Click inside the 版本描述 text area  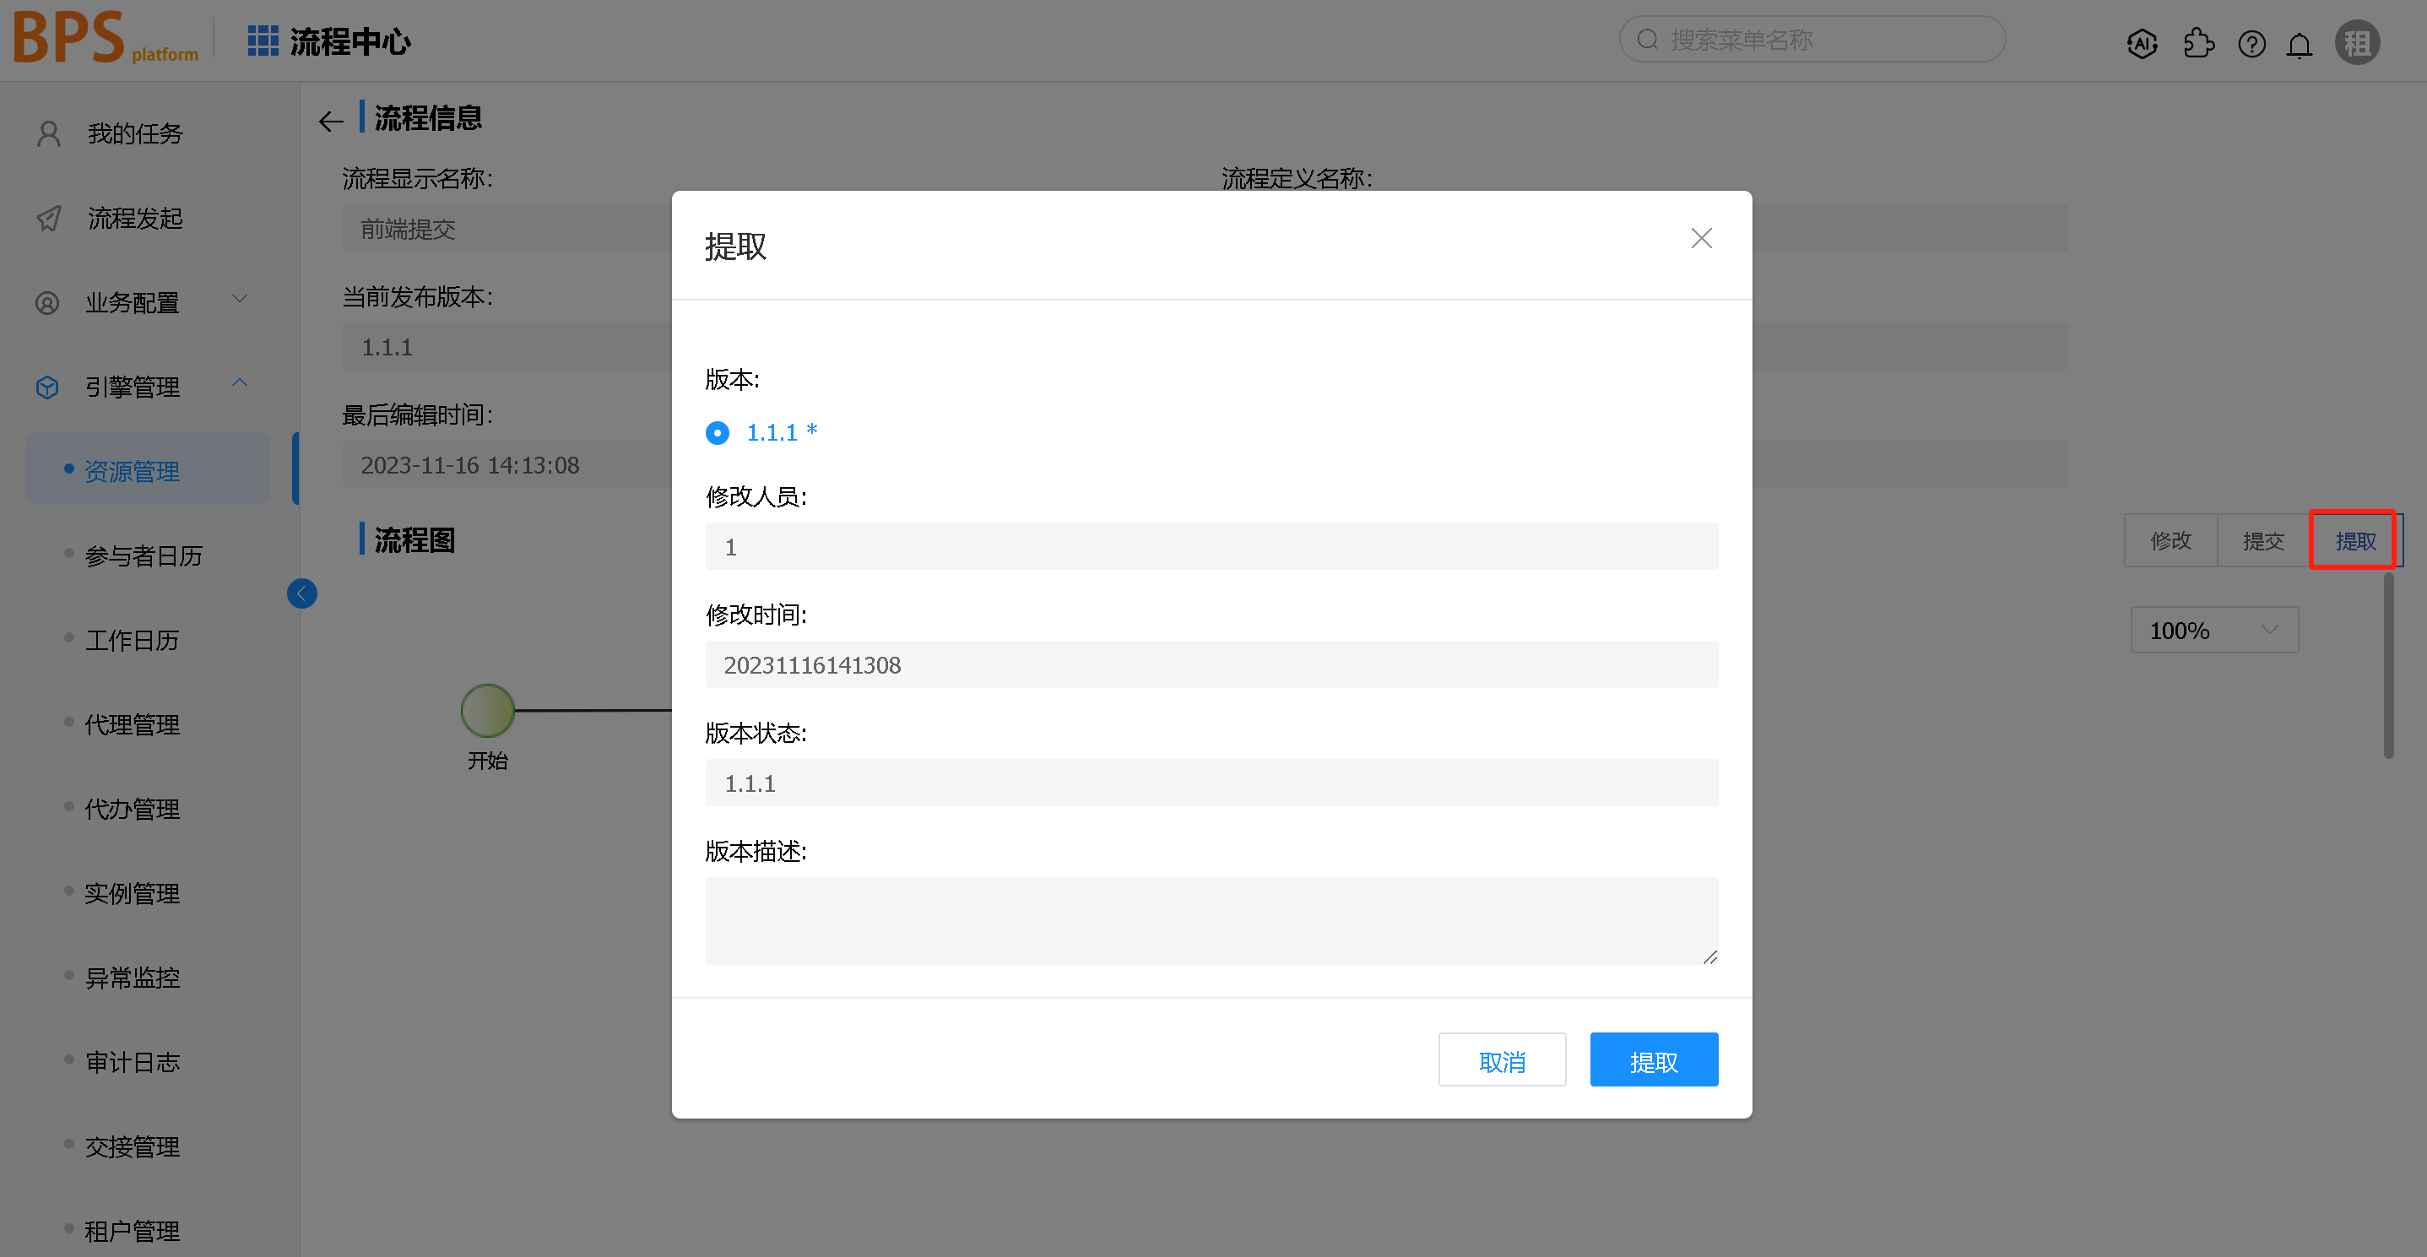pyautogui.click(x=1211, y=921)
